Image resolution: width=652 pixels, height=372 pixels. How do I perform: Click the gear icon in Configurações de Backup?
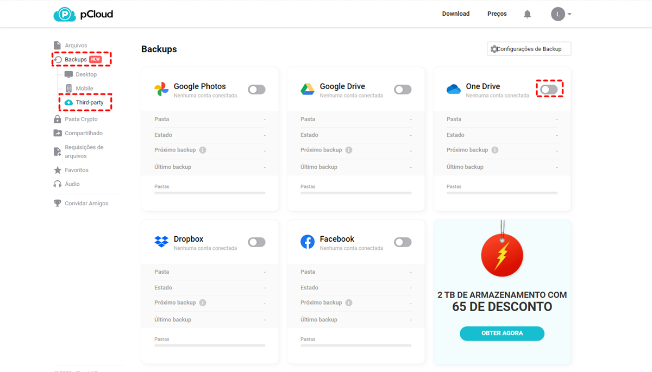[x=494, y=49]
